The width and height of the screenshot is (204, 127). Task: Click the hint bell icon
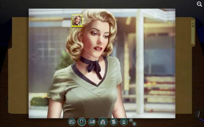click(x=124, y=122)
